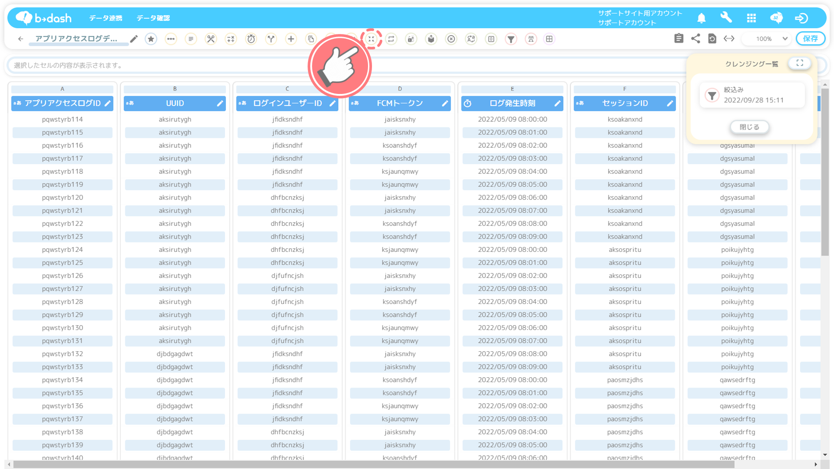
Task: Click the four-arrows collapse icon in the toolbar
Action: (371, 39)
